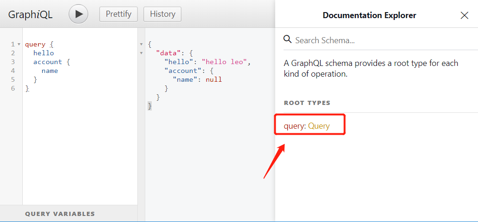Viewport: 478px width, 222px height.
Task: Click the search magnifier icon
Action: tap(287, 39)
